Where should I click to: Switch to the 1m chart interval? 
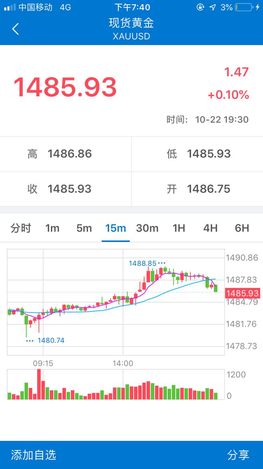click(x=52, y=228)
